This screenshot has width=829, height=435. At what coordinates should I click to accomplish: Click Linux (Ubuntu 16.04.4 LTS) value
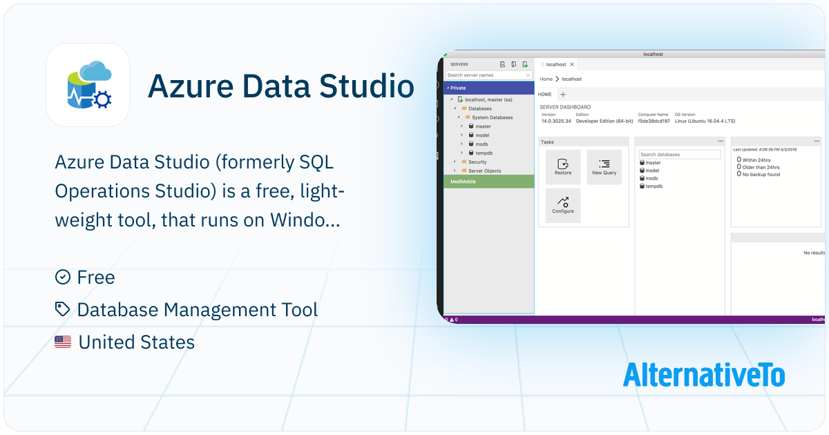pos(705,121)
